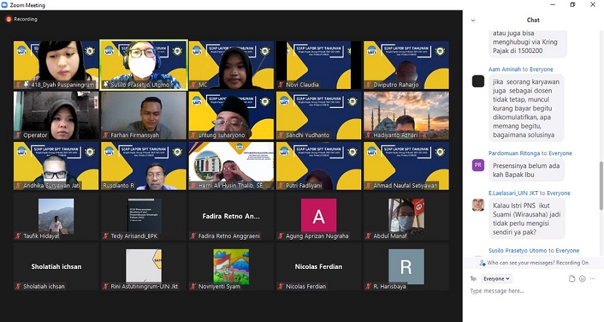
Task: Click the file attachment icon in chat
Action: click(572, 279)
